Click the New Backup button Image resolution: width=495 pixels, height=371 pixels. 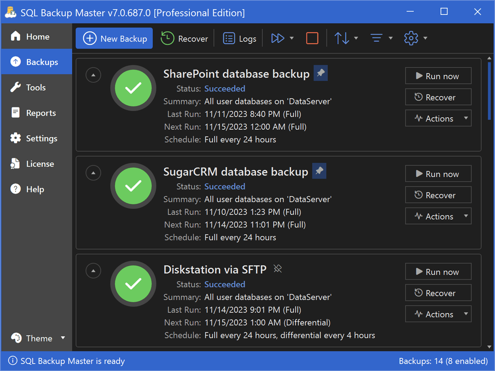point(114,38)
